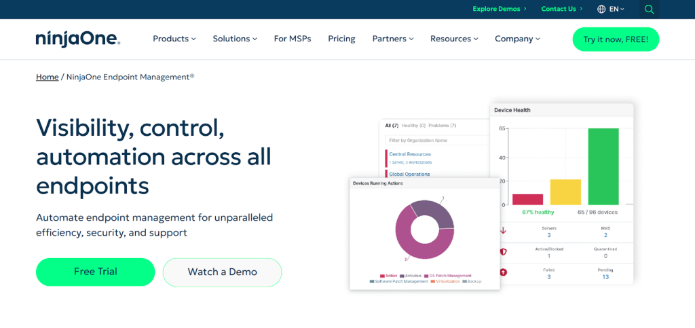695x328 pixels.
Task: Open the Pricing page
Action: (x=341, y=39)
